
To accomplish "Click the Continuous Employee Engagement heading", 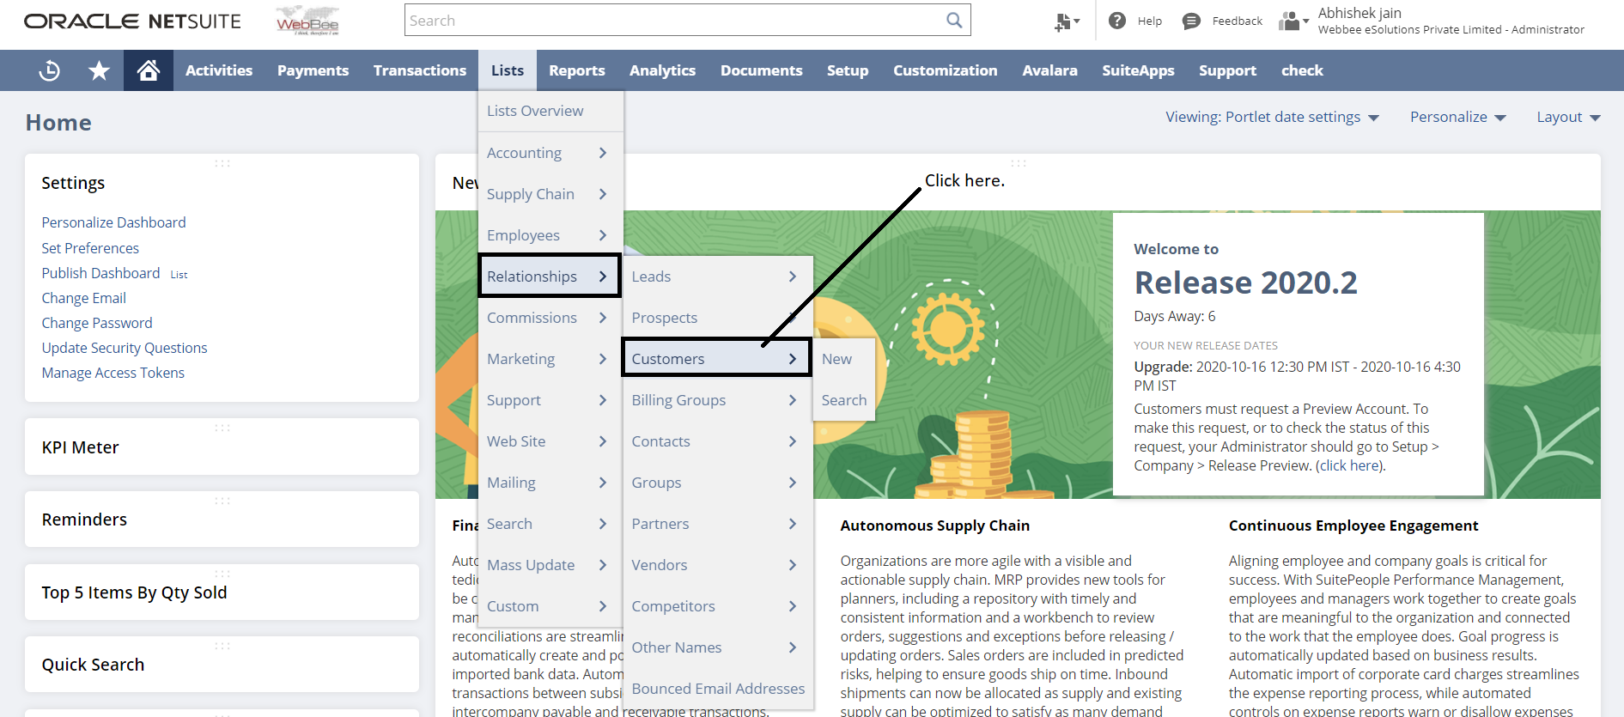I will click(1353, 526).
